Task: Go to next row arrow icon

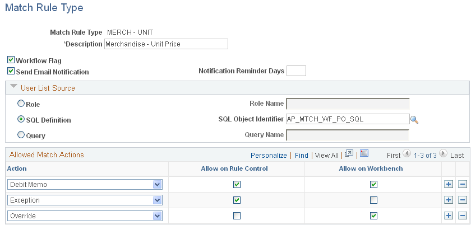Action: click(x=443, y=153)
